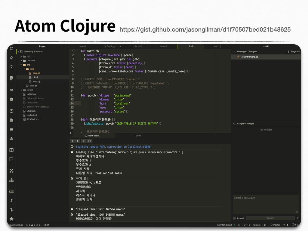Select the Proto-REPL bottom tab
Screen dimensions: 308x231
click(92, 136)
